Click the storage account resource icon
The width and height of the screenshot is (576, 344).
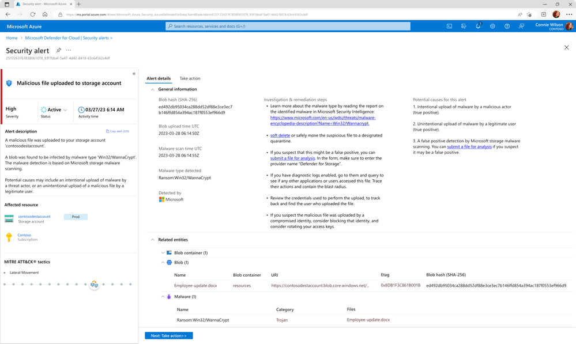(x=9, y=219)
